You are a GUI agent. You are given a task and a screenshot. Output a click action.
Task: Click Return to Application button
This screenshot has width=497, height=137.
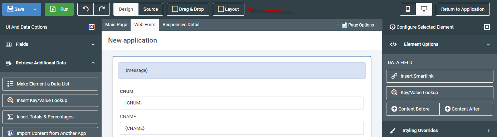[463, 9]
